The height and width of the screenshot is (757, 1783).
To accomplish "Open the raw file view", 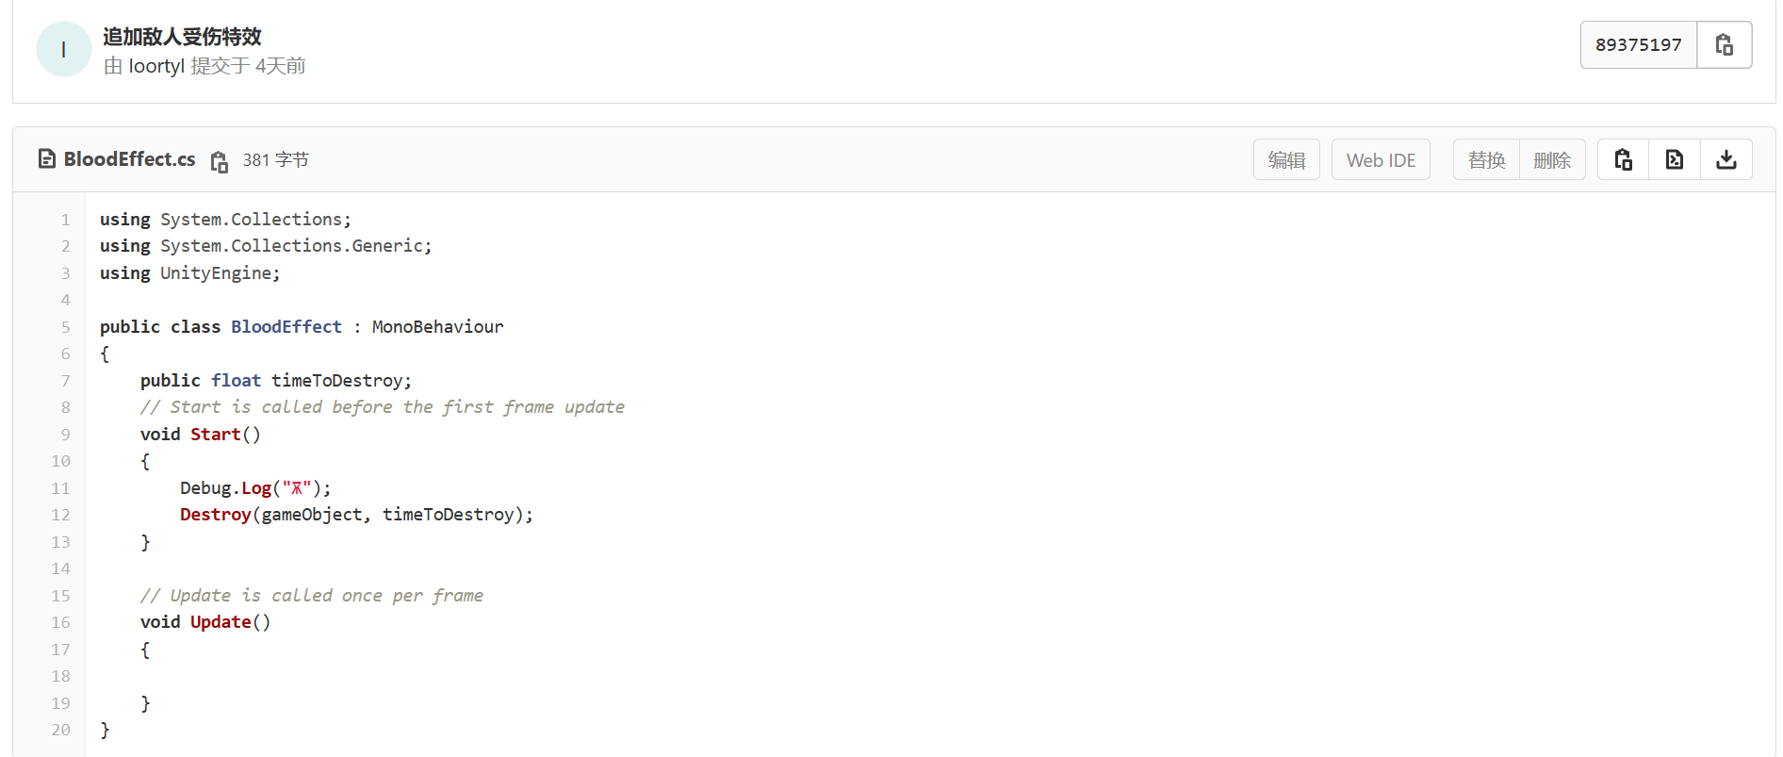I will (x=1675, y=159).
